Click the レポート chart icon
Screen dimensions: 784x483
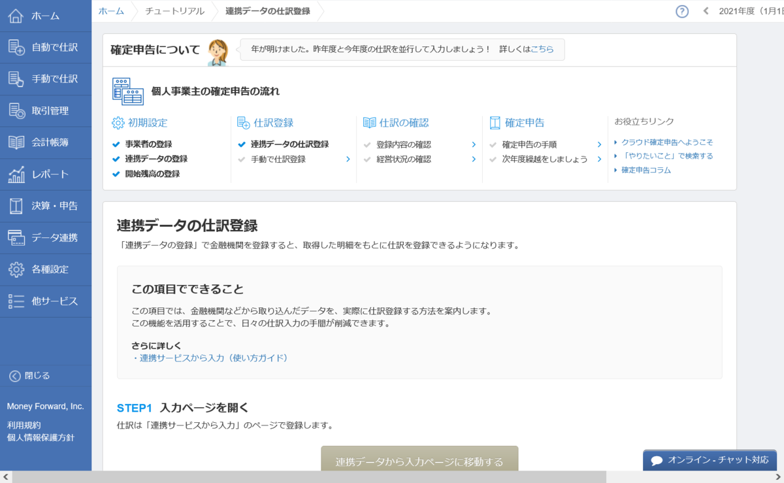(16, 175)
